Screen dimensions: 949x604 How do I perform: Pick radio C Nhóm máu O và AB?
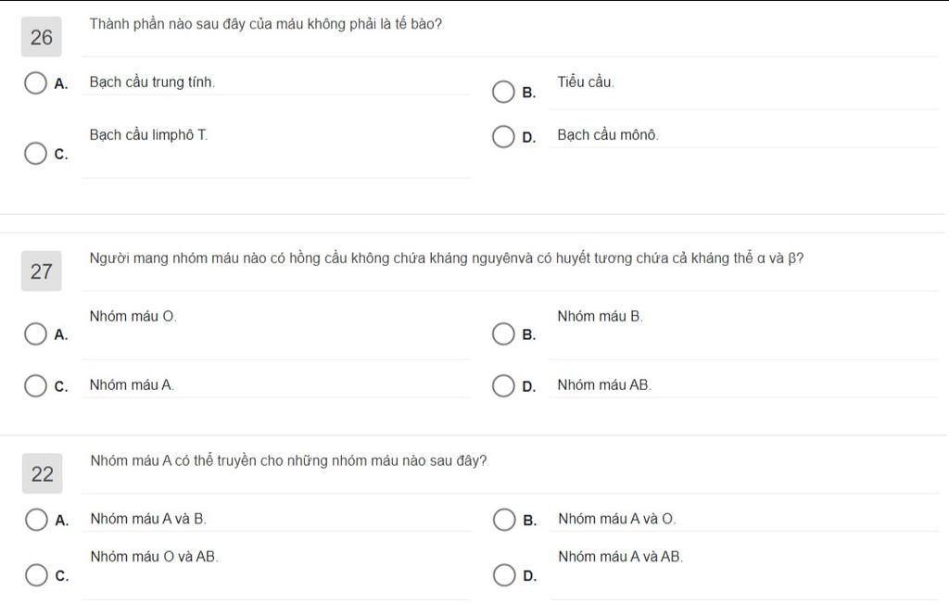coord(36,575)
